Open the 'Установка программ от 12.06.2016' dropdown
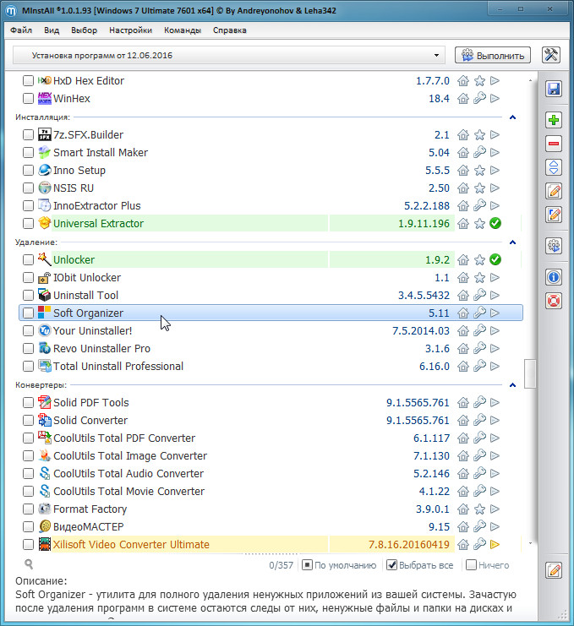The height and width of the screenshot is (626, 574). click(229, 56)
